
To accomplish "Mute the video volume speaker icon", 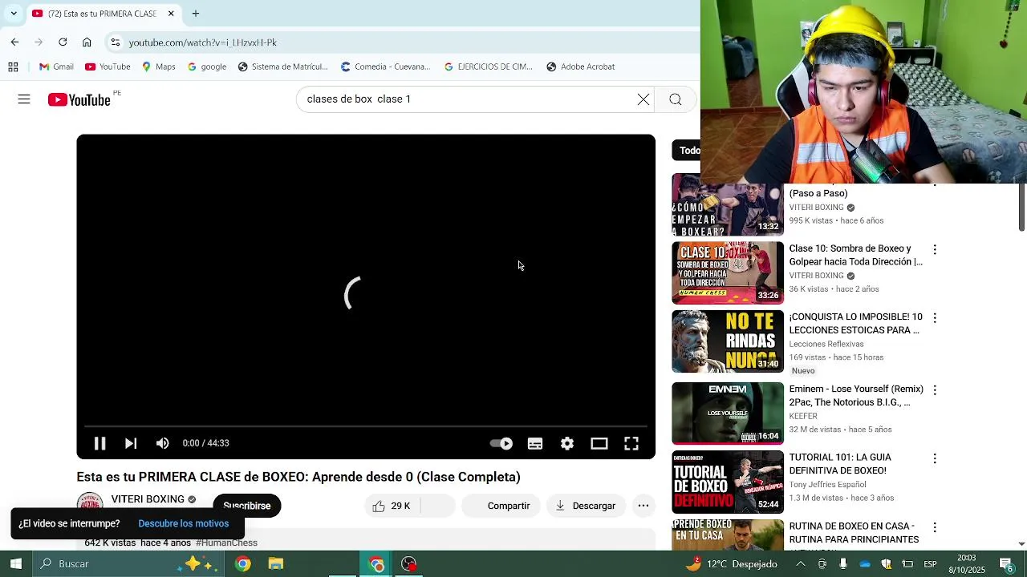I will click(x=163, y=443).
